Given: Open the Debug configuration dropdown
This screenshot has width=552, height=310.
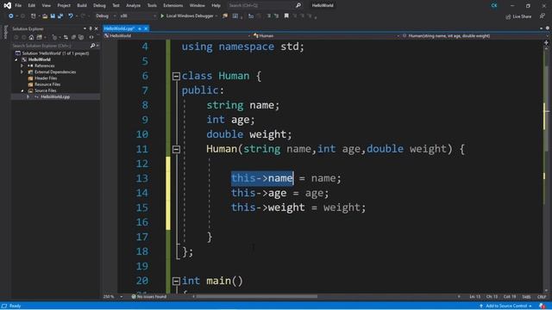Looking at the screenshot, I should [x=105, y=15].
